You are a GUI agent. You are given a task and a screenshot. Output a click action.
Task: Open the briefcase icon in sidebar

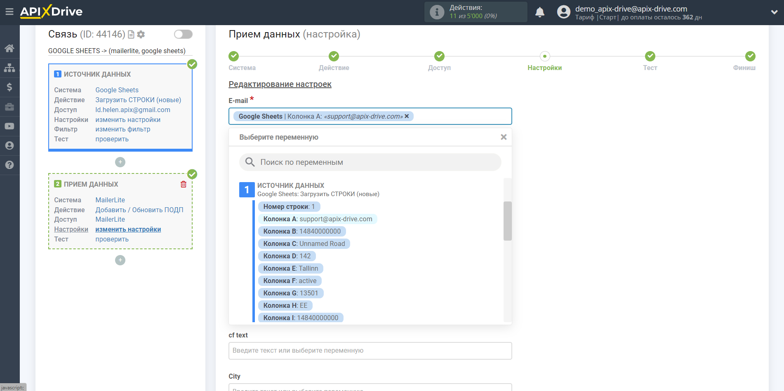click(x=9, y=107)
